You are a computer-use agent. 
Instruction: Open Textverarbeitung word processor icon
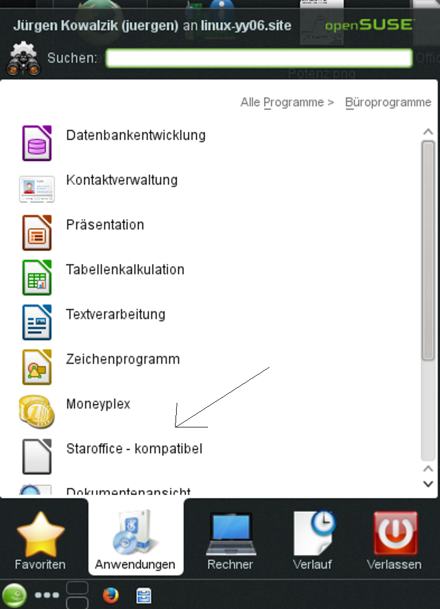(37, 322)
